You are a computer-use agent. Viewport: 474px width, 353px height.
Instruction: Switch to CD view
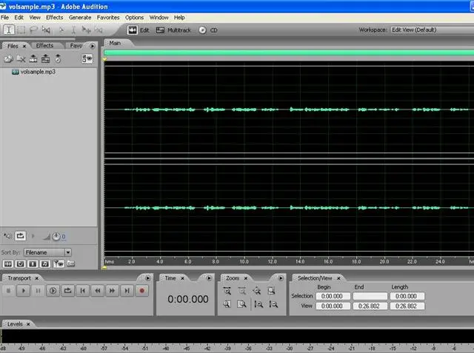(x=208, y=30)
